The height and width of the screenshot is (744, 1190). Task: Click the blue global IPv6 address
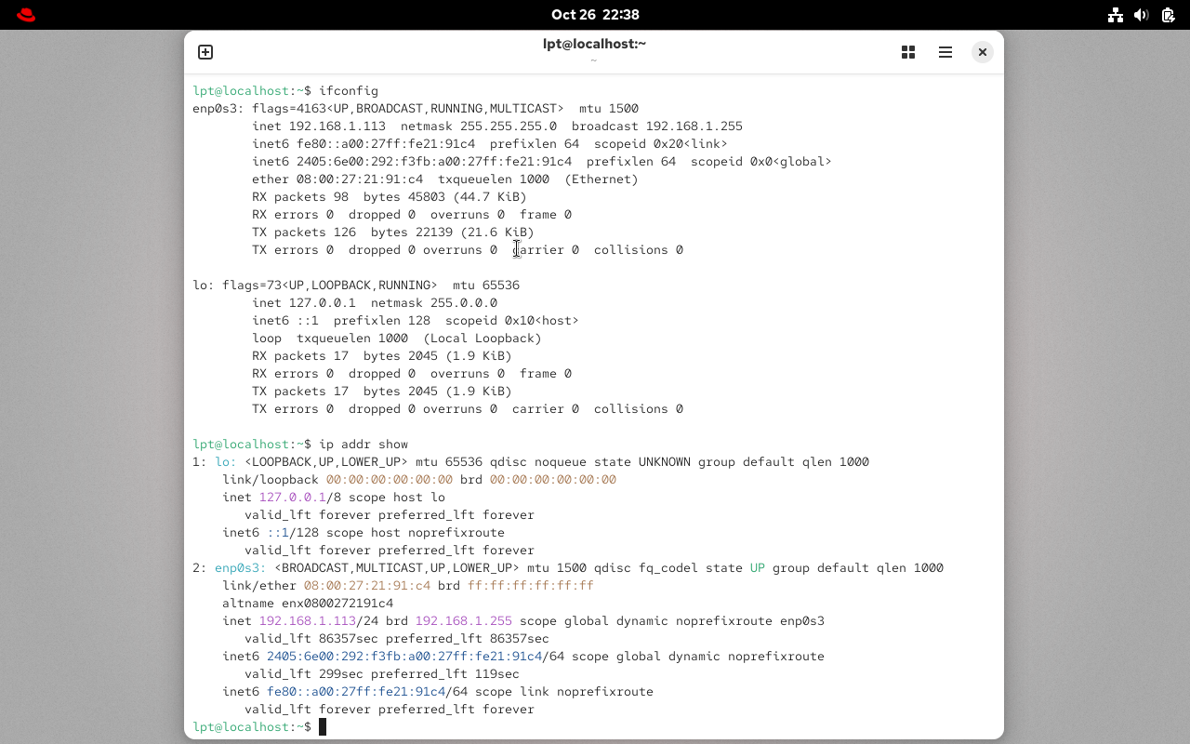coord(404,656)
